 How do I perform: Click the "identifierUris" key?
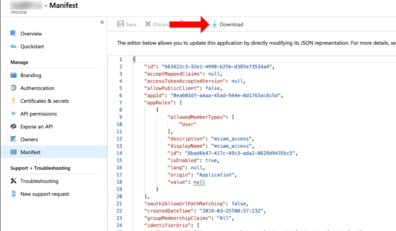click(167, 226)
